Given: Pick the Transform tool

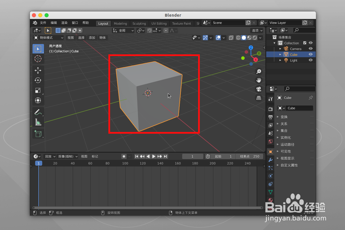Looking at the screenshot, I should 38,100.
